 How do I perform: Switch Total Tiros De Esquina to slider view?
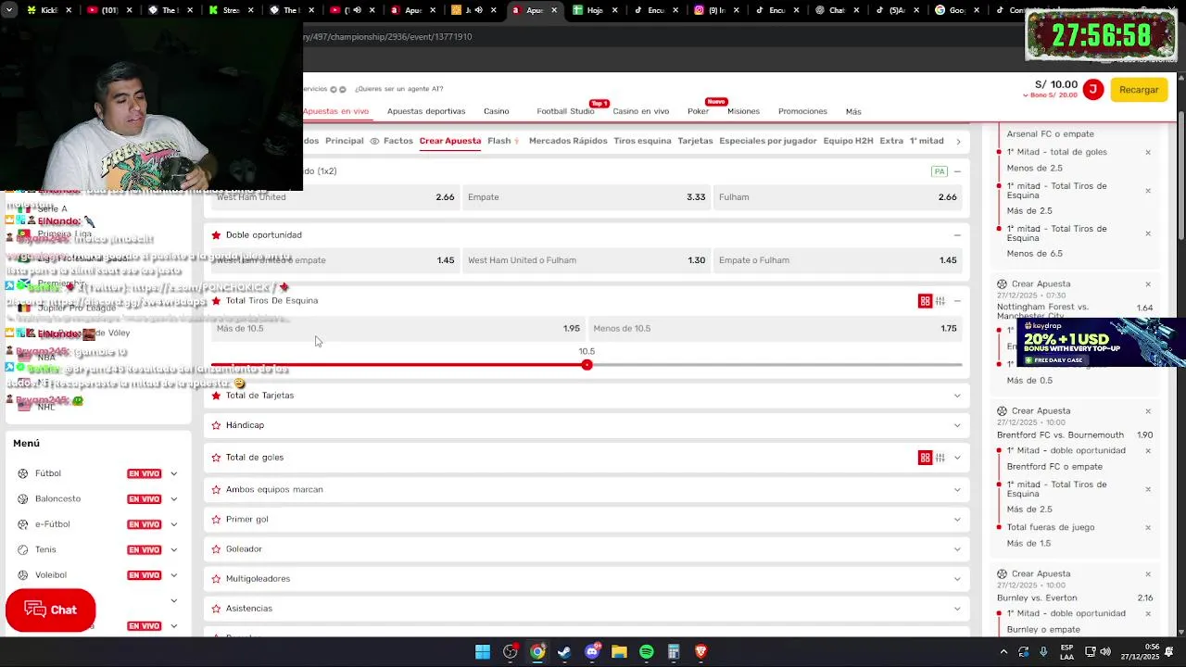[x=940, y=301]
